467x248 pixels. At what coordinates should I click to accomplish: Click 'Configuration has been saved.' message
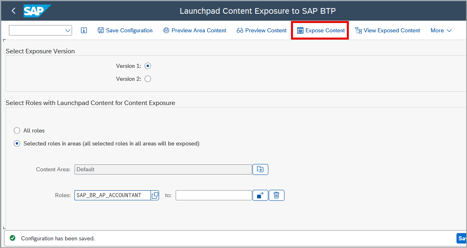(x=58, y=238)
